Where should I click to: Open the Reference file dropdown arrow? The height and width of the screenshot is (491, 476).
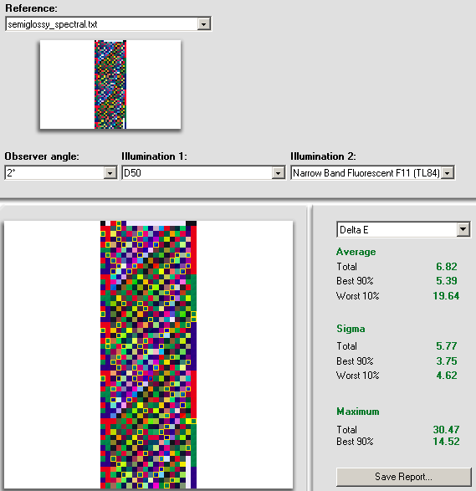(204, 24)
